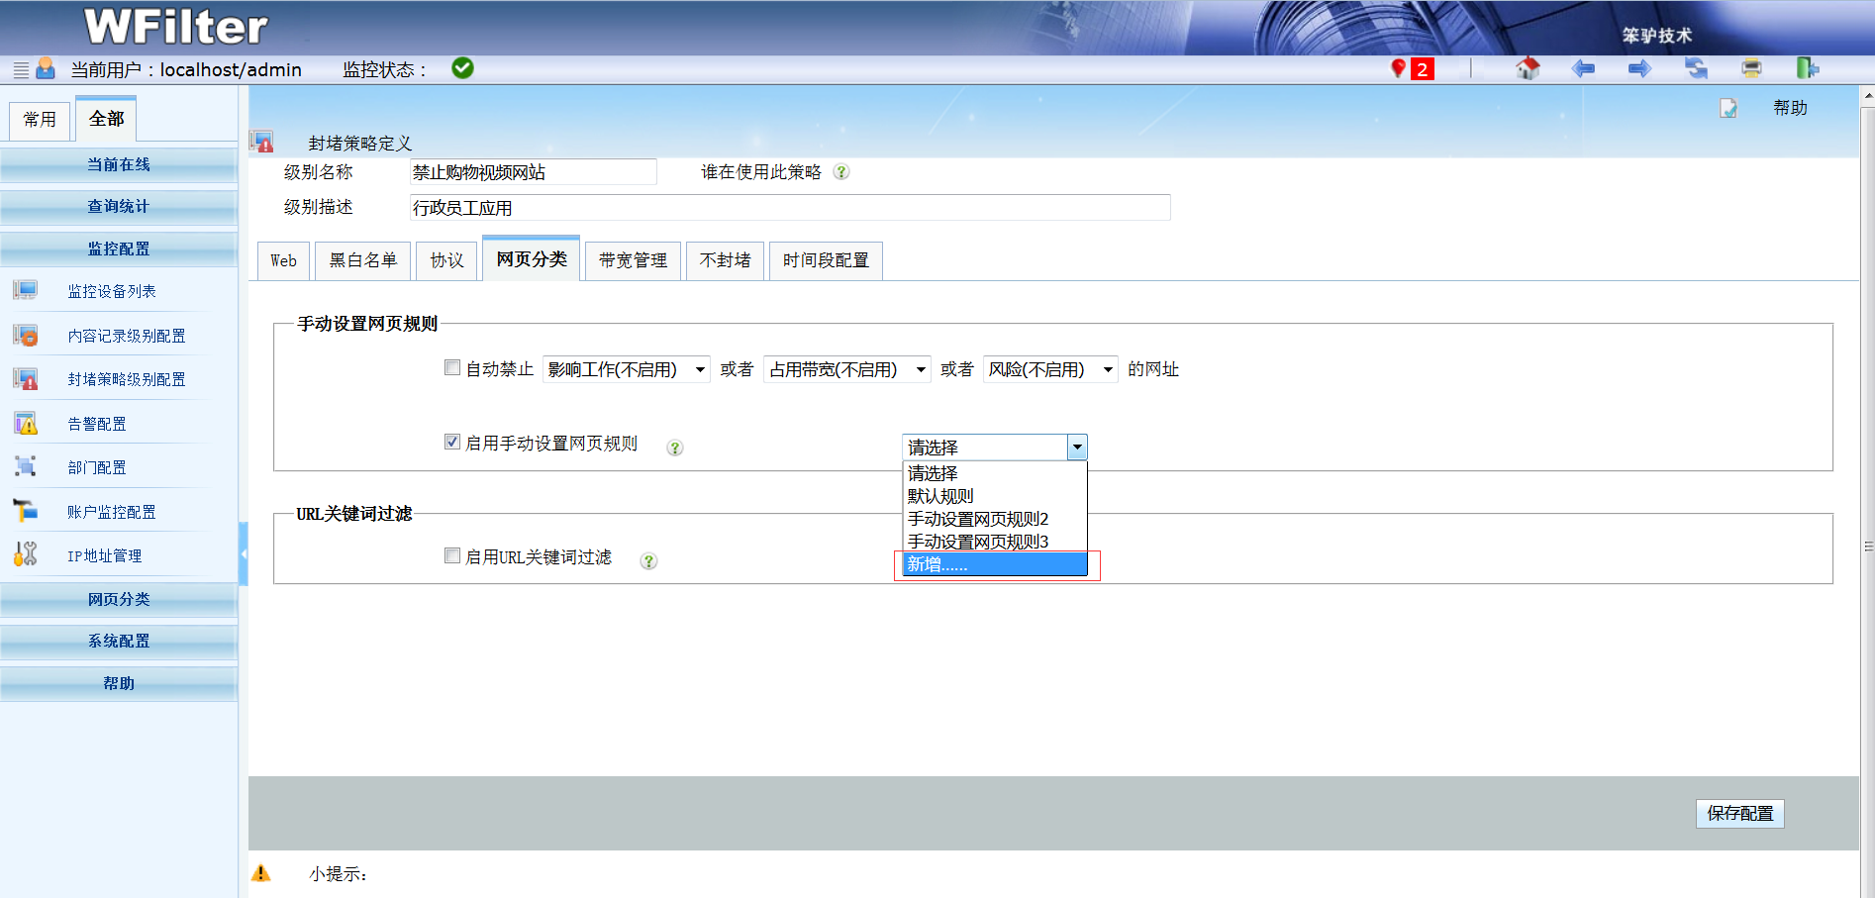Expand the 影响工作(不启用) dropdown
1875x898 pixels.
click(626, 369)
